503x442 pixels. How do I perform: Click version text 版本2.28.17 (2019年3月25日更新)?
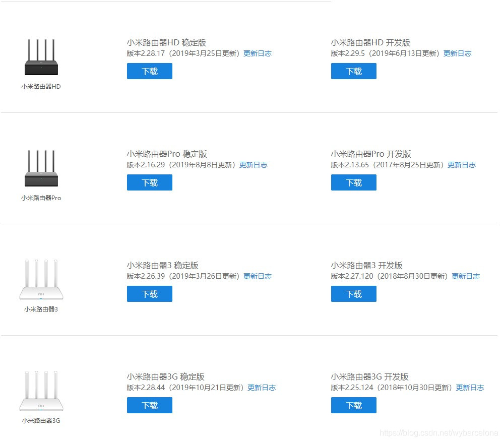click(x=183, y=53)
